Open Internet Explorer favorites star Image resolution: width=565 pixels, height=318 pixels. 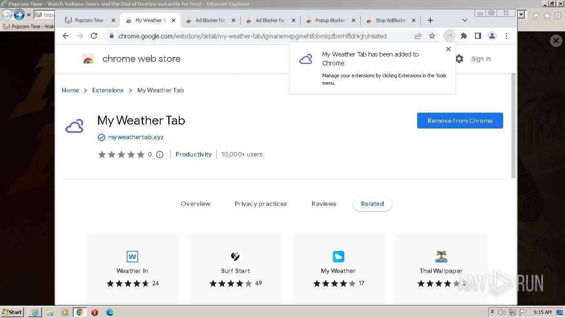point(547,15)
